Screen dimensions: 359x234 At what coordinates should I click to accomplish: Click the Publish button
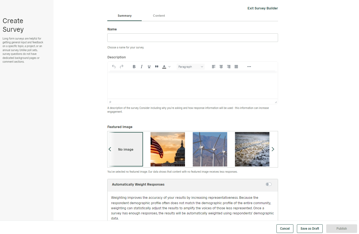(342, 229)
